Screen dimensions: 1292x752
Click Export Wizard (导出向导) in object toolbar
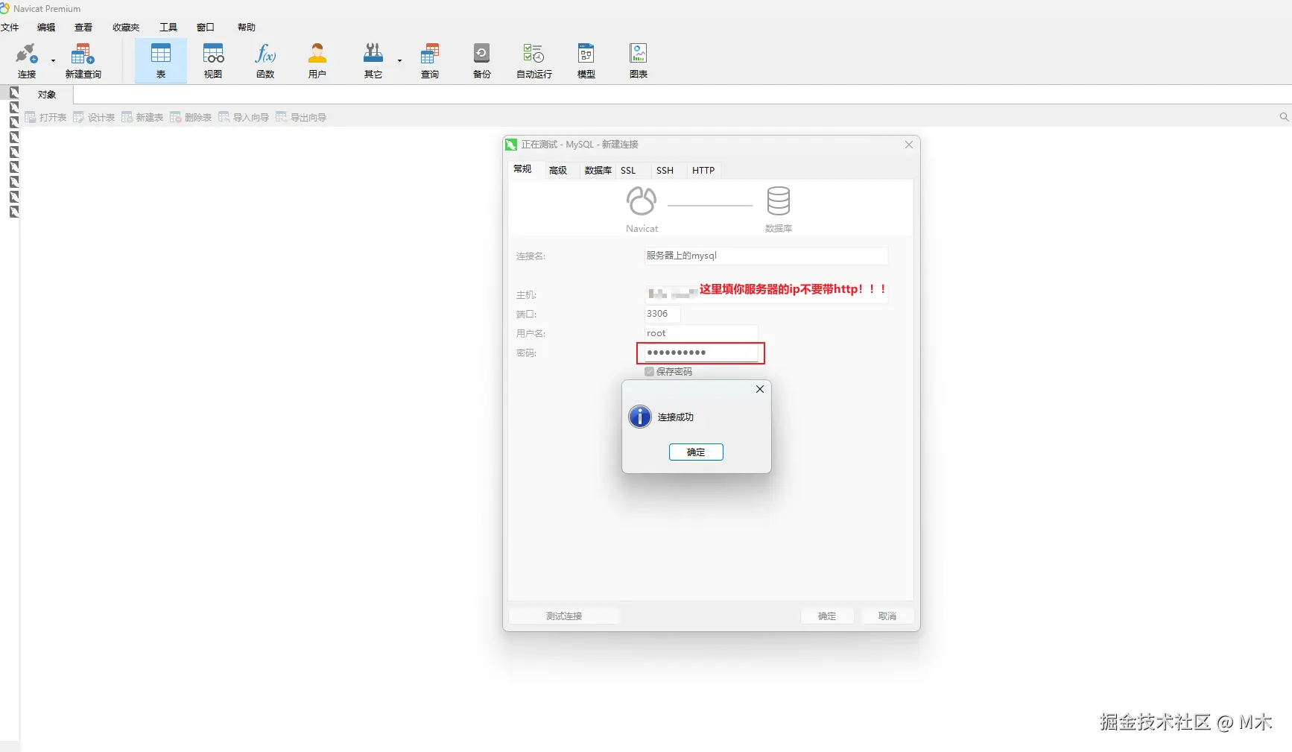coord(301,117)
